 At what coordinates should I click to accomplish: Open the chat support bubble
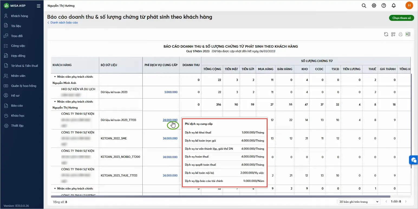coord(414,160)
